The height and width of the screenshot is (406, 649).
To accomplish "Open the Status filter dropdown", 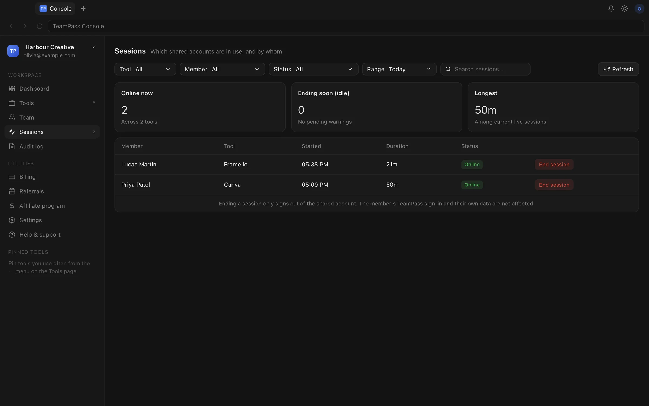I will coord(313,69).
